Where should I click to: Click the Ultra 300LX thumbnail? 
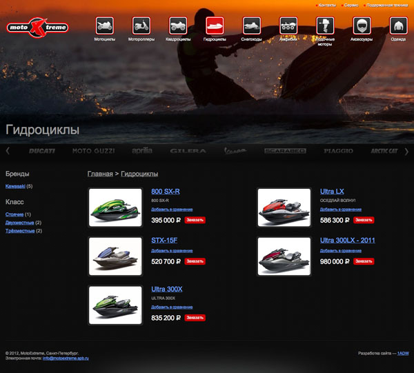pyautogui.click(x=284, y=256)
